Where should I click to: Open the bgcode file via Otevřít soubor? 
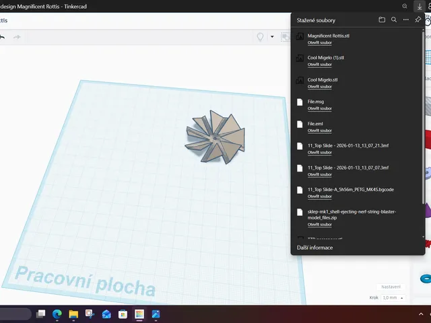pos(320,196)
